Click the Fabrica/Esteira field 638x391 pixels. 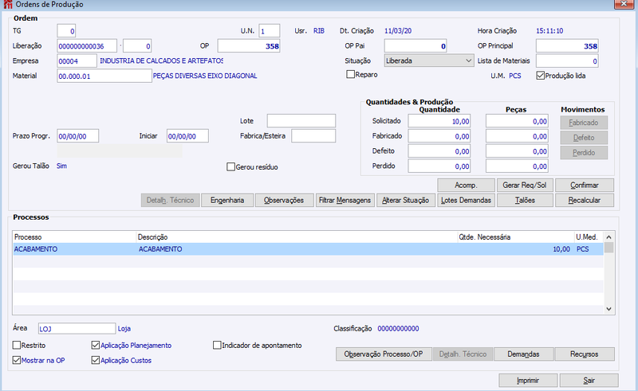(x=313, y=136)
